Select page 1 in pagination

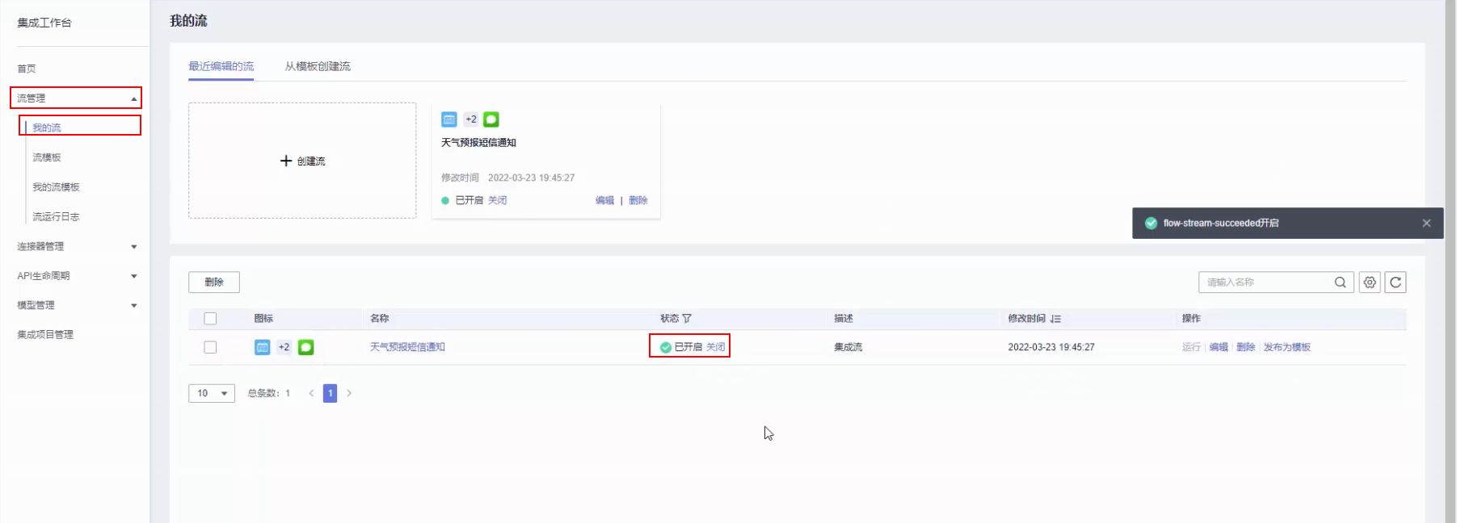click(330, 393)
